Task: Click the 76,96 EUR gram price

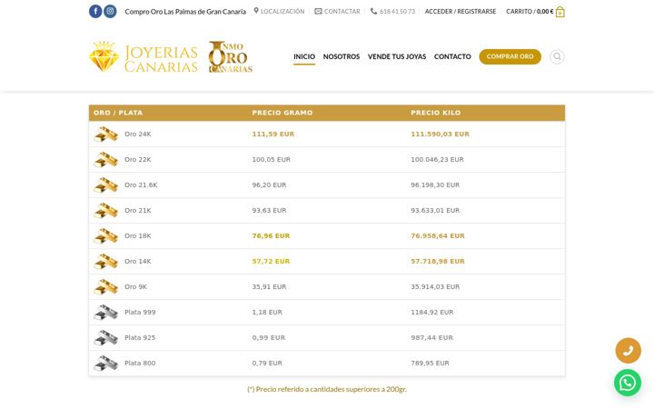Action: click(x=271, y=235)
